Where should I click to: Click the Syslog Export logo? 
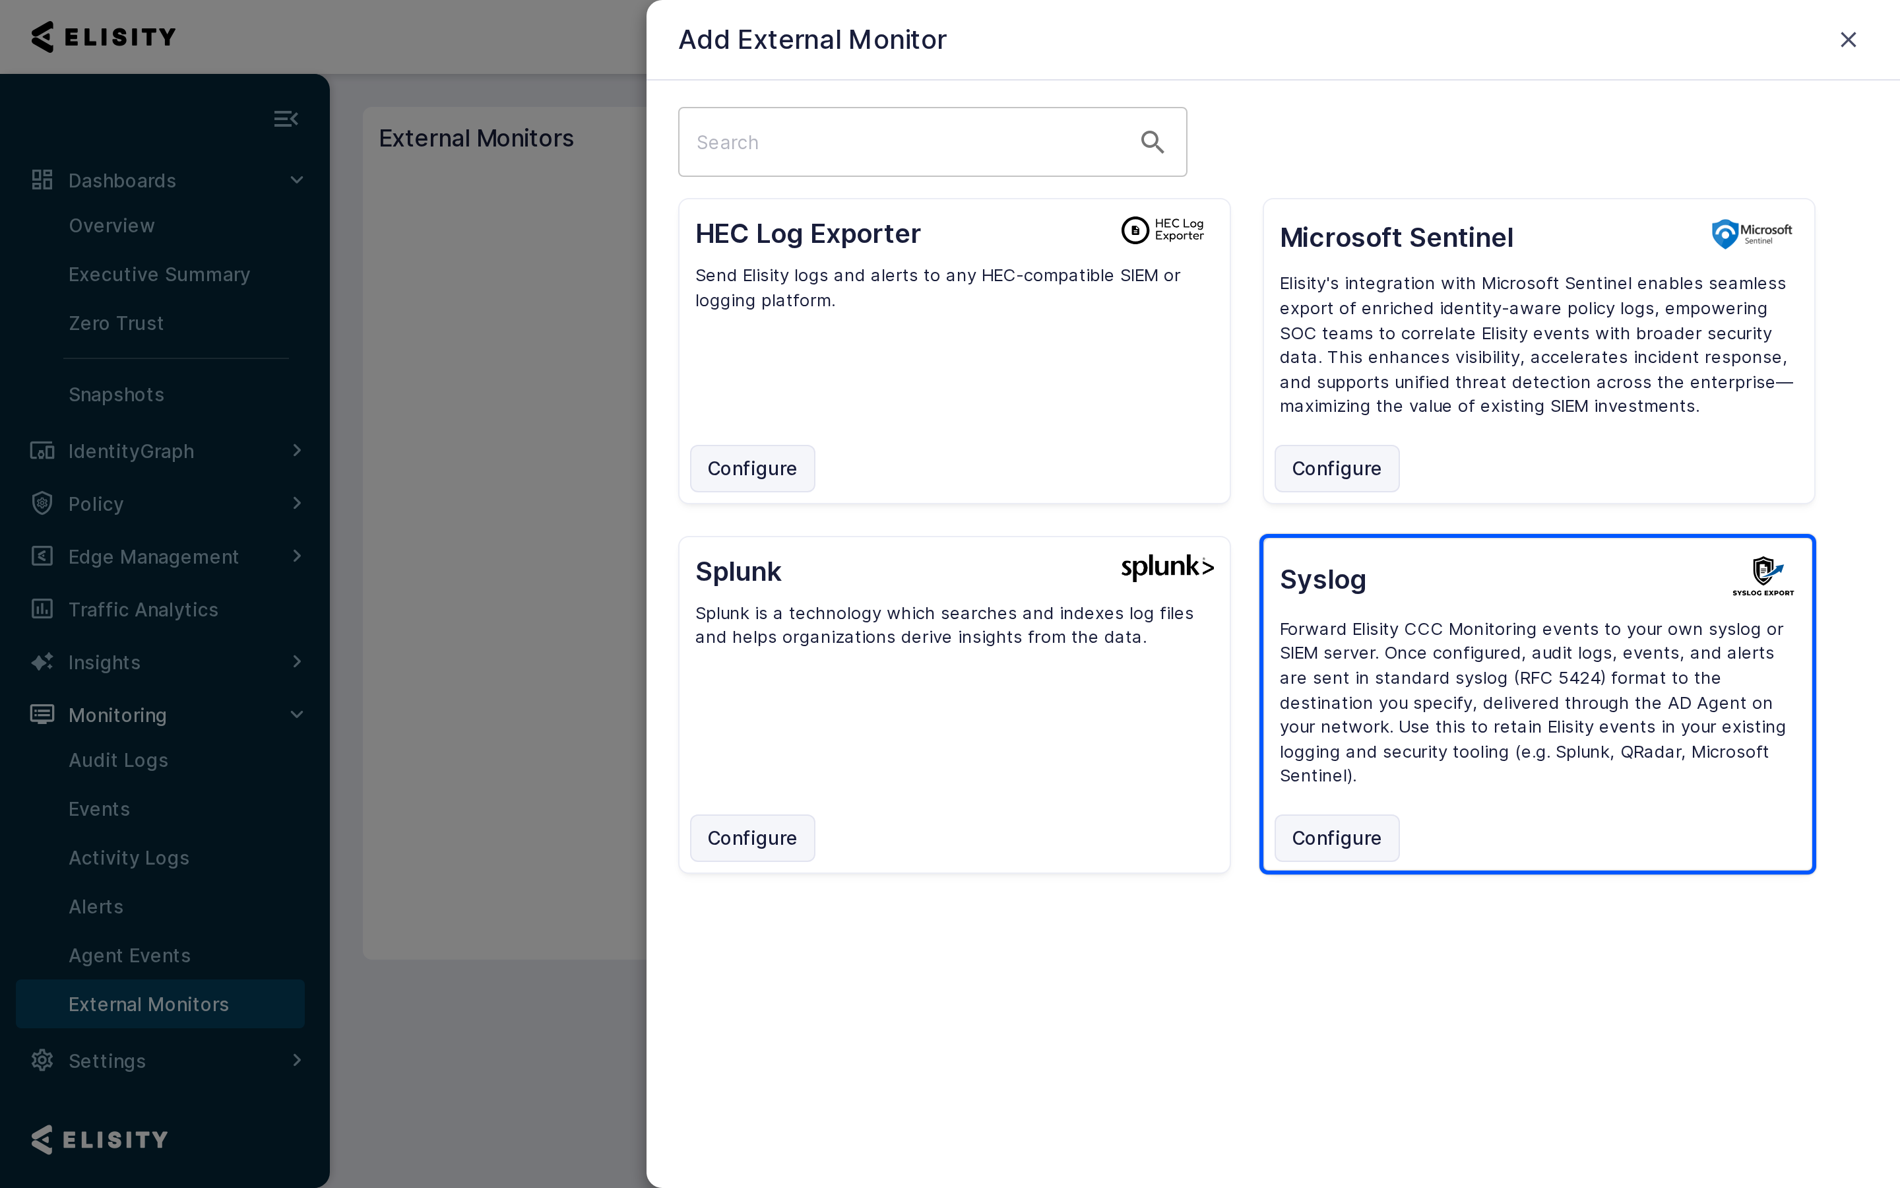coord(1763,577)
